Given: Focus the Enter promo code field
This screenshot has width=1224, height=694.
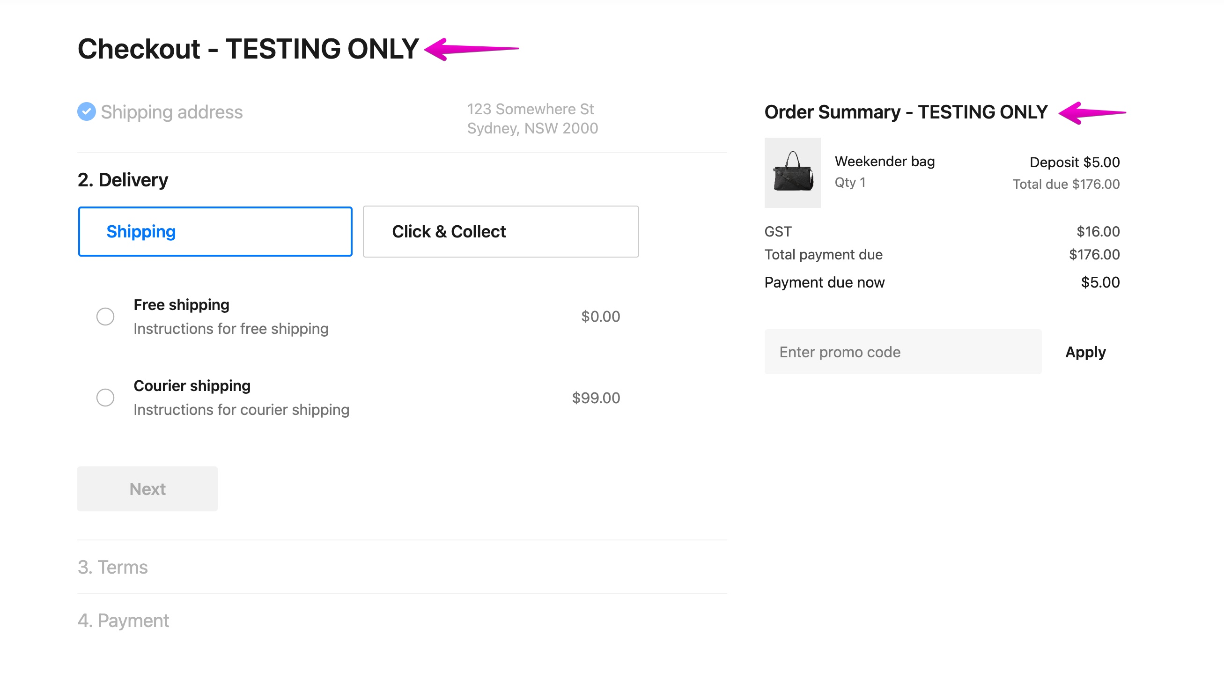Looking at the screenshot, I should pyautogui.click(x=902, y=352).
